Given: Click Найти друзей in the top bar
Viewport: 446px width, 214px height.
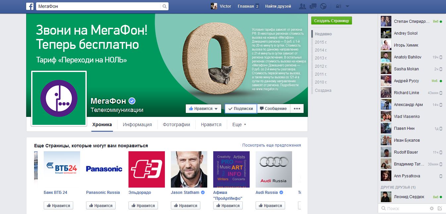Looking at the screenshot, I should coord(278,6).
